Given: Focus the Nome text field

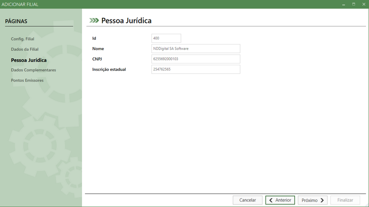Looking at the screenshot, I should click(x=196, y=49).
